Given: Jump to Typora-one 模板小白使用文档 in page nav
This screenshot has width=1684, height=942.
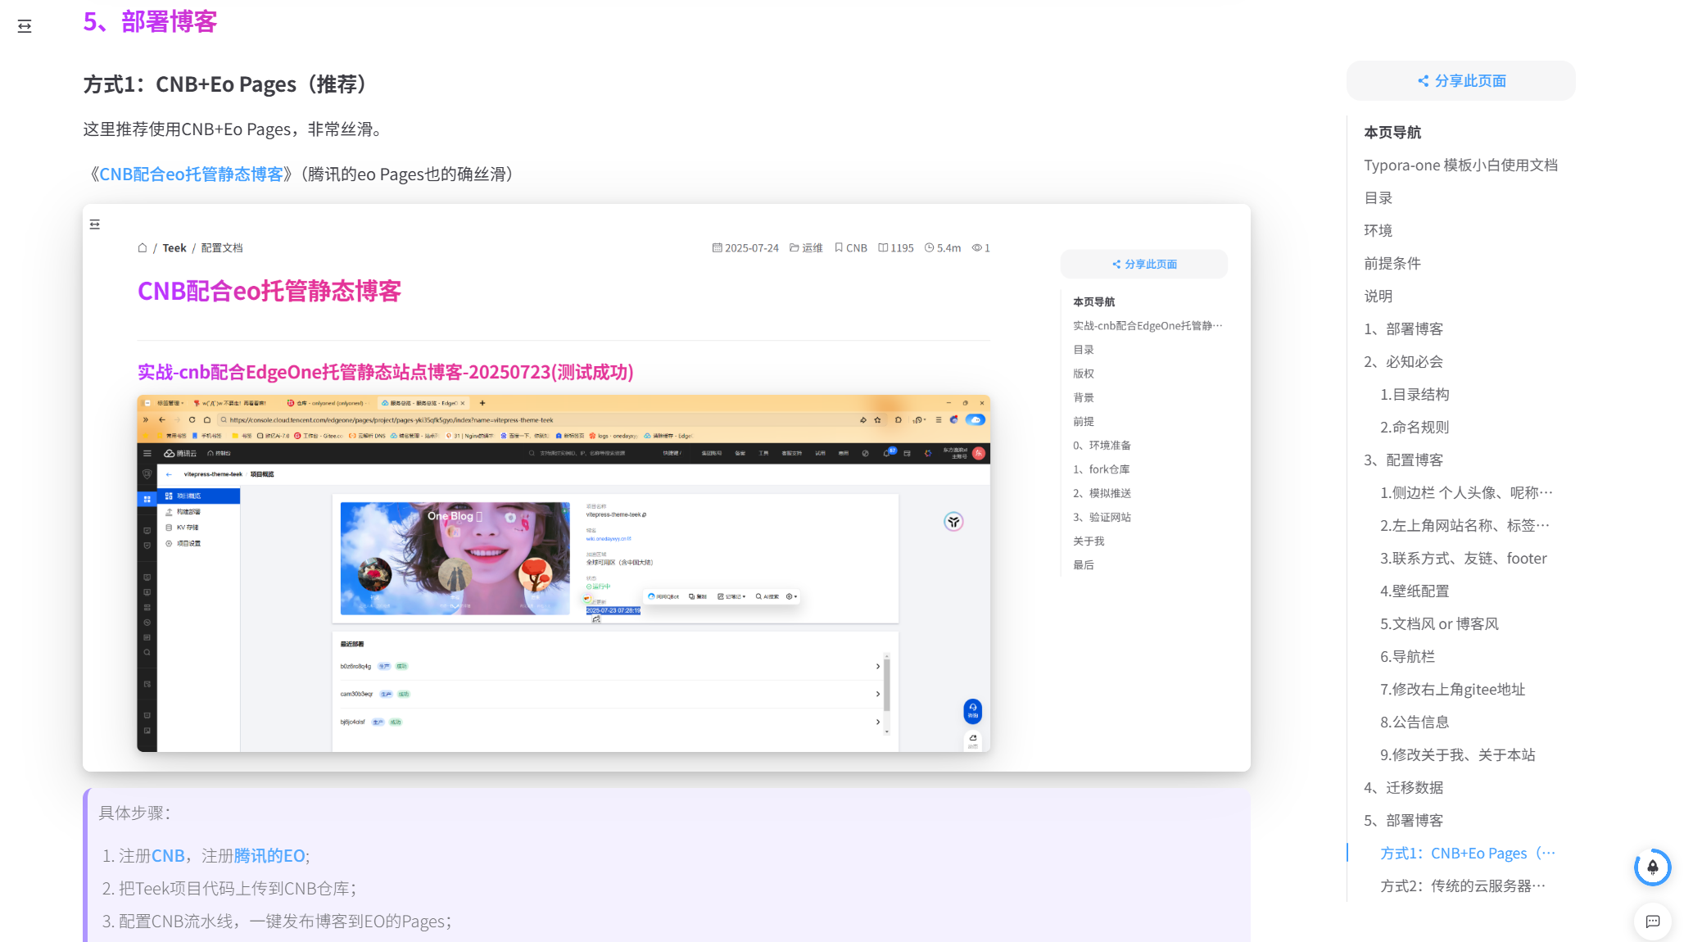Looking at the screenshot, I should 1460,165.
